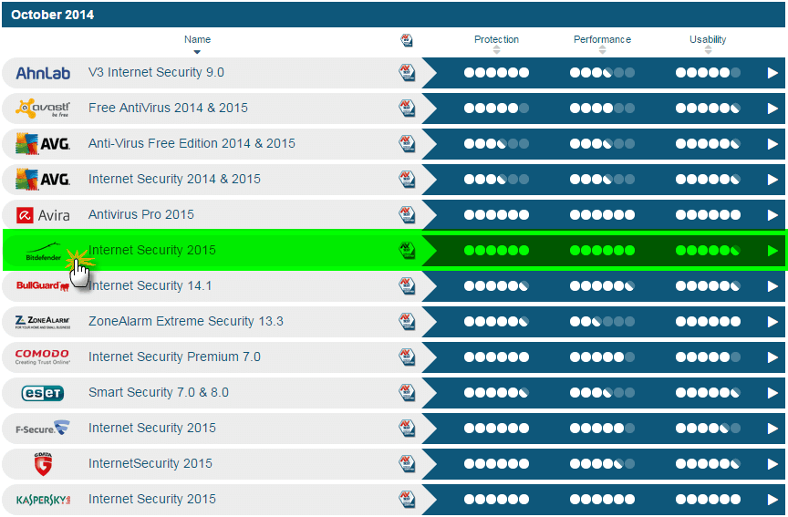
Task: Open ZoneAlarm Extreme Security 13.3 link
Action: (x=186, y=321)
